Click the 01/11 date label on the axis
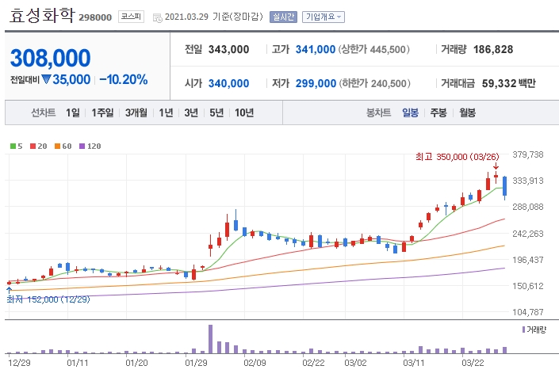The width and height of the screenshot is (559, 381). click(78, 363)
